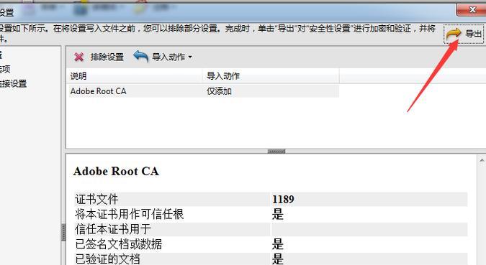Click the red X exclude settings icon
486x265 pixels.
[78, 57]
